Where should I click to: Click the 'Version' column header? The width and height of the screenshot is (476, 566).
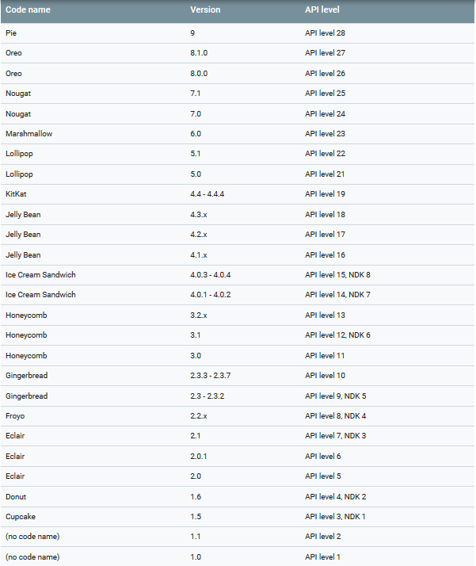click(x=205, y=10)
